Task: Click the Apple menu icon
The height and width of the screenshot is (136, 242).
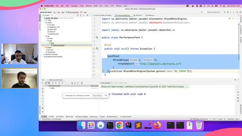Action: pos(42,6)
